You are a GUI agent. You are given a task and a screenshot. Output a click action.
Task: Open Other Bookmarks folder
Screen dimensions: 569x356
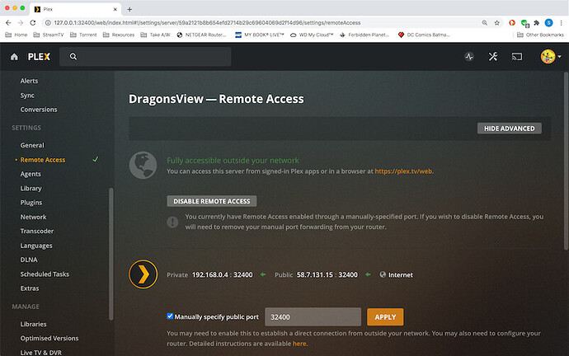coord(540,35)
